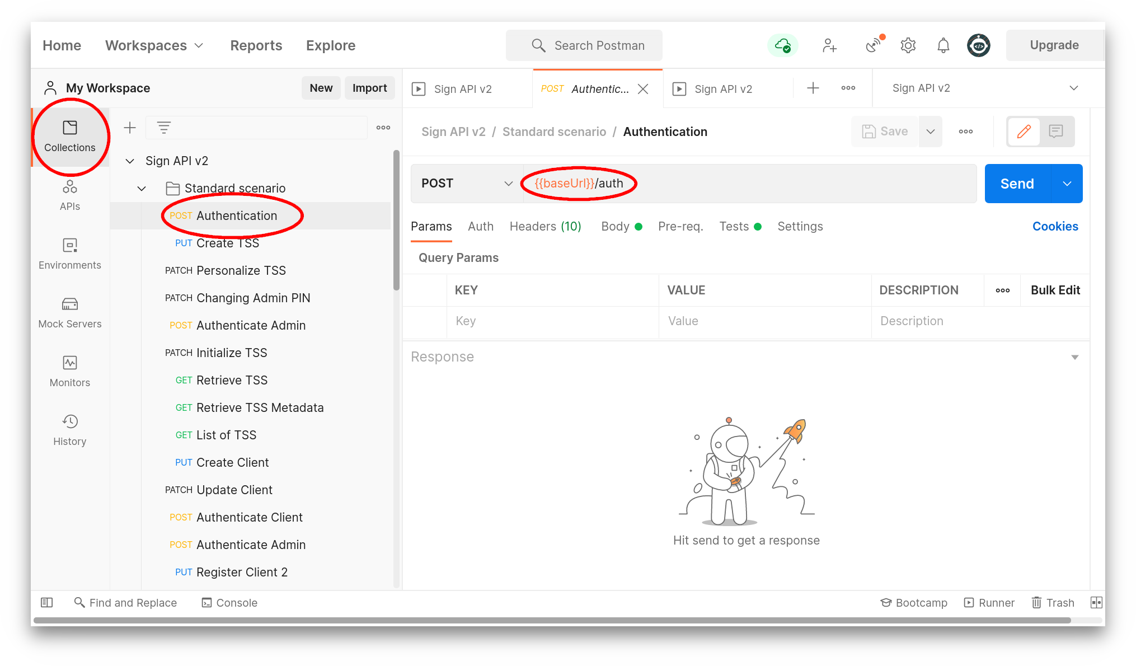The height and width of the screenshot is (666, 1136).
Task: Open the Mock Servers panel
Action: [70, 312]
